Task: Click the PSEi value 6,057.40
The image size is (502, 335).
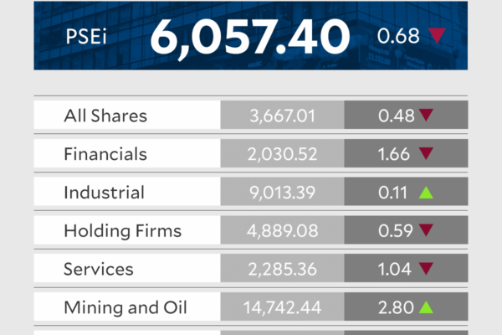Action: (249, 36)
